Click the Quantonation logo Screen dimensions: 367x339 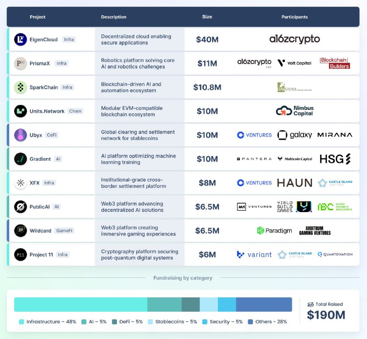point(335,254)
